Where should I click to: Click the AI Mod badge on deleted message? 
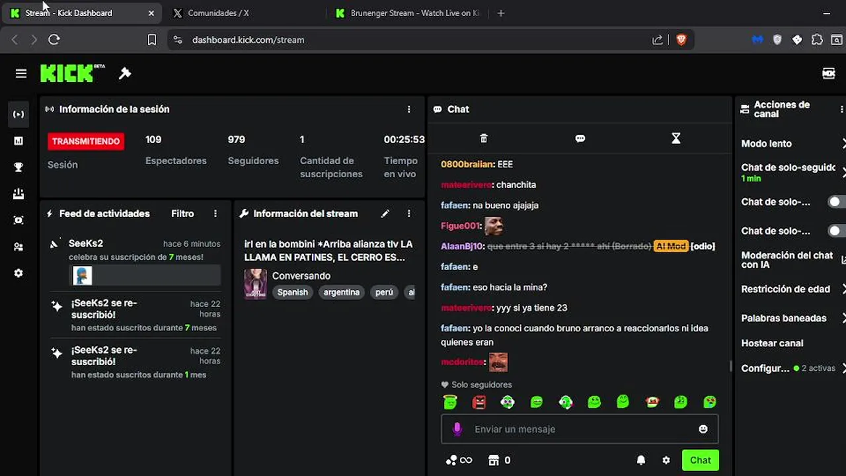[x=671, y=246]
